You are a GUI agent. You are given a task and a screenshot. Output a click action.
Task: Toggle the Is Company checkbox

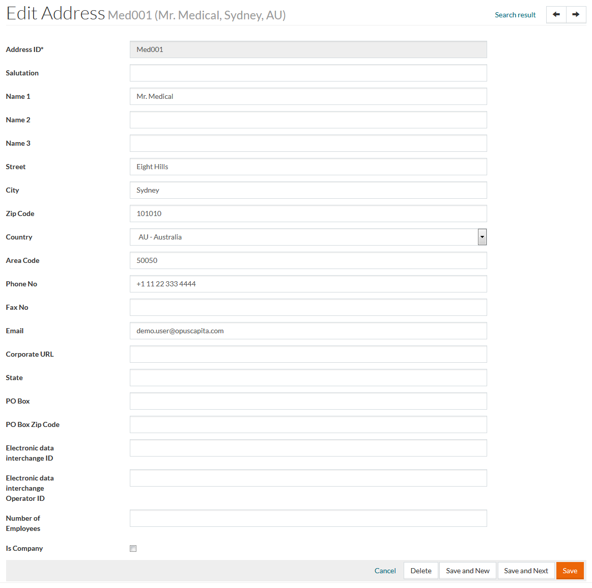pos(133,549)
